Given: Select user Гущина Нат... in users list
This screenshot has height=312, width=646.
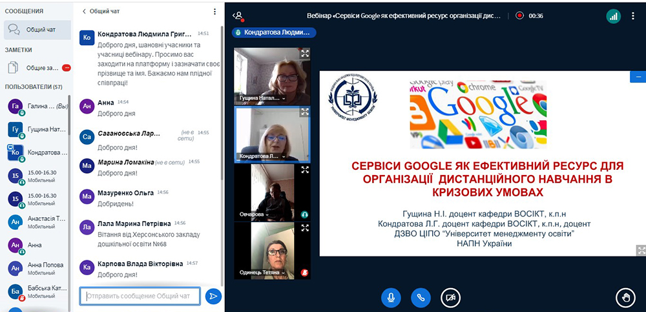Looking at the screenshot, I should click(x=37, y=129).
